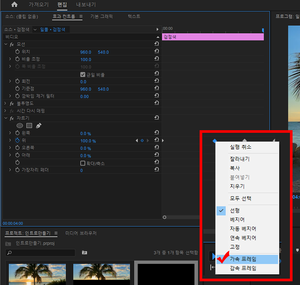Select the rectangle mask tool under 자르기
The image size is (300, 285).
[29, 126]
